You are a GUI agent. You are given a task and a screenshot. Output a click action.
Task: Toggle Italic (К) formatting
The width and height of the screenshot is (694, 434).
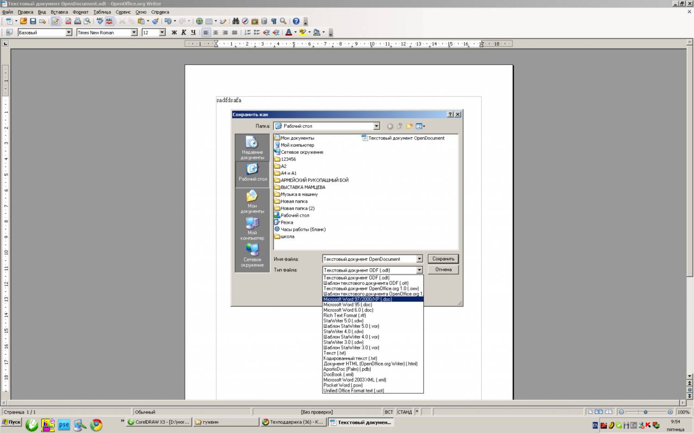[x=184, y=32]
